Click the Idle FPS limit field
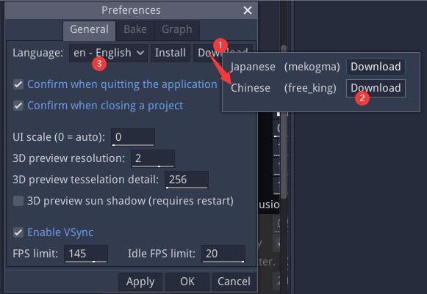 coord(223,254)
